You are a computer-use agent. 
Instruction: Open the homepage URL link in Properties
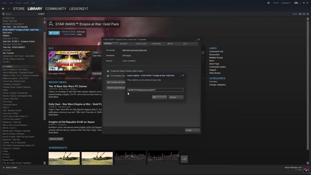coord(135,50)
